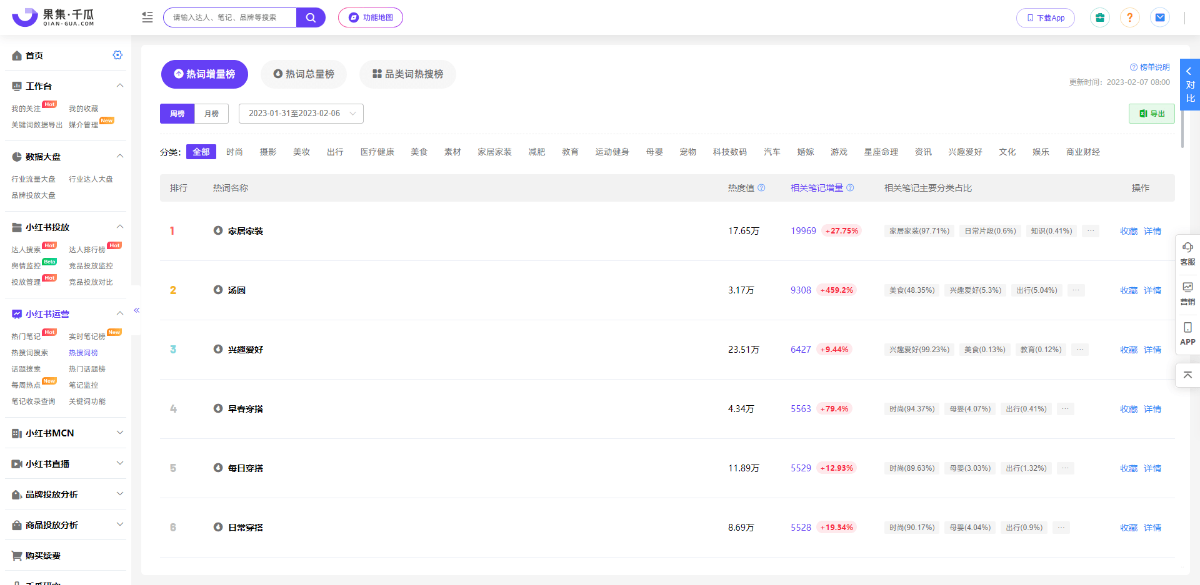Expand the 商品投放分析 section
This screenshot has height=585, width=1200.
click(120, 524)
